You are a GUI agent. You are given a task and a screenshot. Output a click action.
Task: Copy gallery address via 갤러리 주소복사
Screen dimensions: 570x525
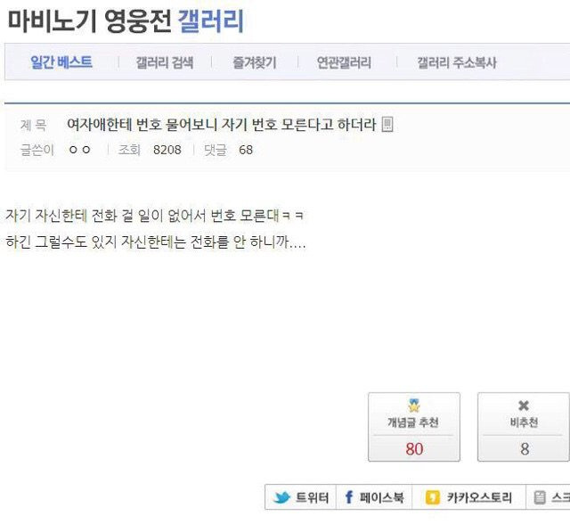457,62
